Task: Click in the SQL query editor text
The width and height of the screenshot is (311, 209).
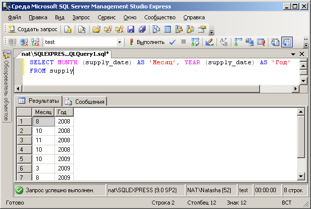Action: click(160, 71)
